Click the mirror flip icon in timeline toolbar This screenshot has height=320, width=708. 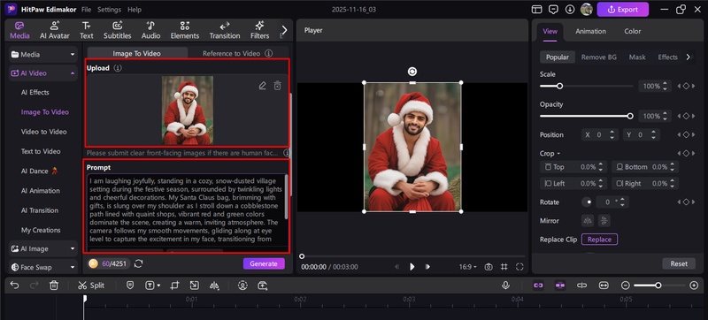pos(214,286)
